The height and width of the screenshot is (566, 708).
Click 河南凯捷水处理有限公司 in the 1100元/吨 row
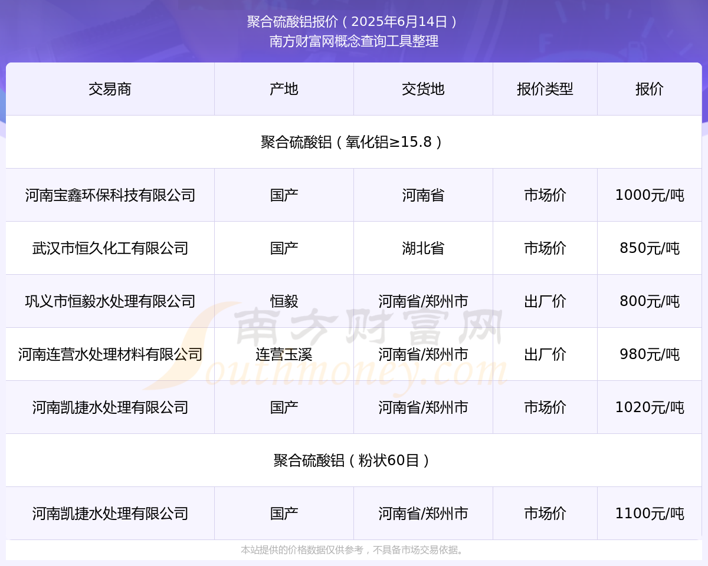pos(110,514)
